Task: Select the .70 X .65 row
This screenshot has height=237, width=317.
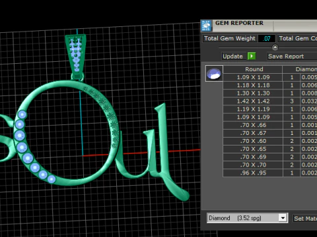Action: coord(270,149)
